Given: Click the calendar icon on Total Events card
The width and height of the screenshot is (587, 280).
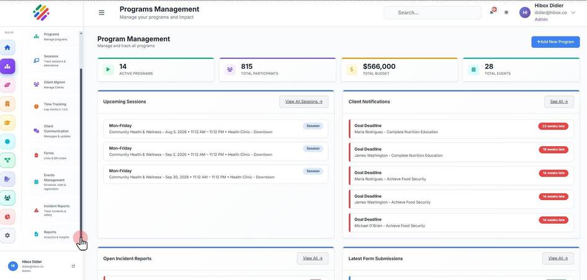Looking at the screenshot, I should (x=473, y=69).
